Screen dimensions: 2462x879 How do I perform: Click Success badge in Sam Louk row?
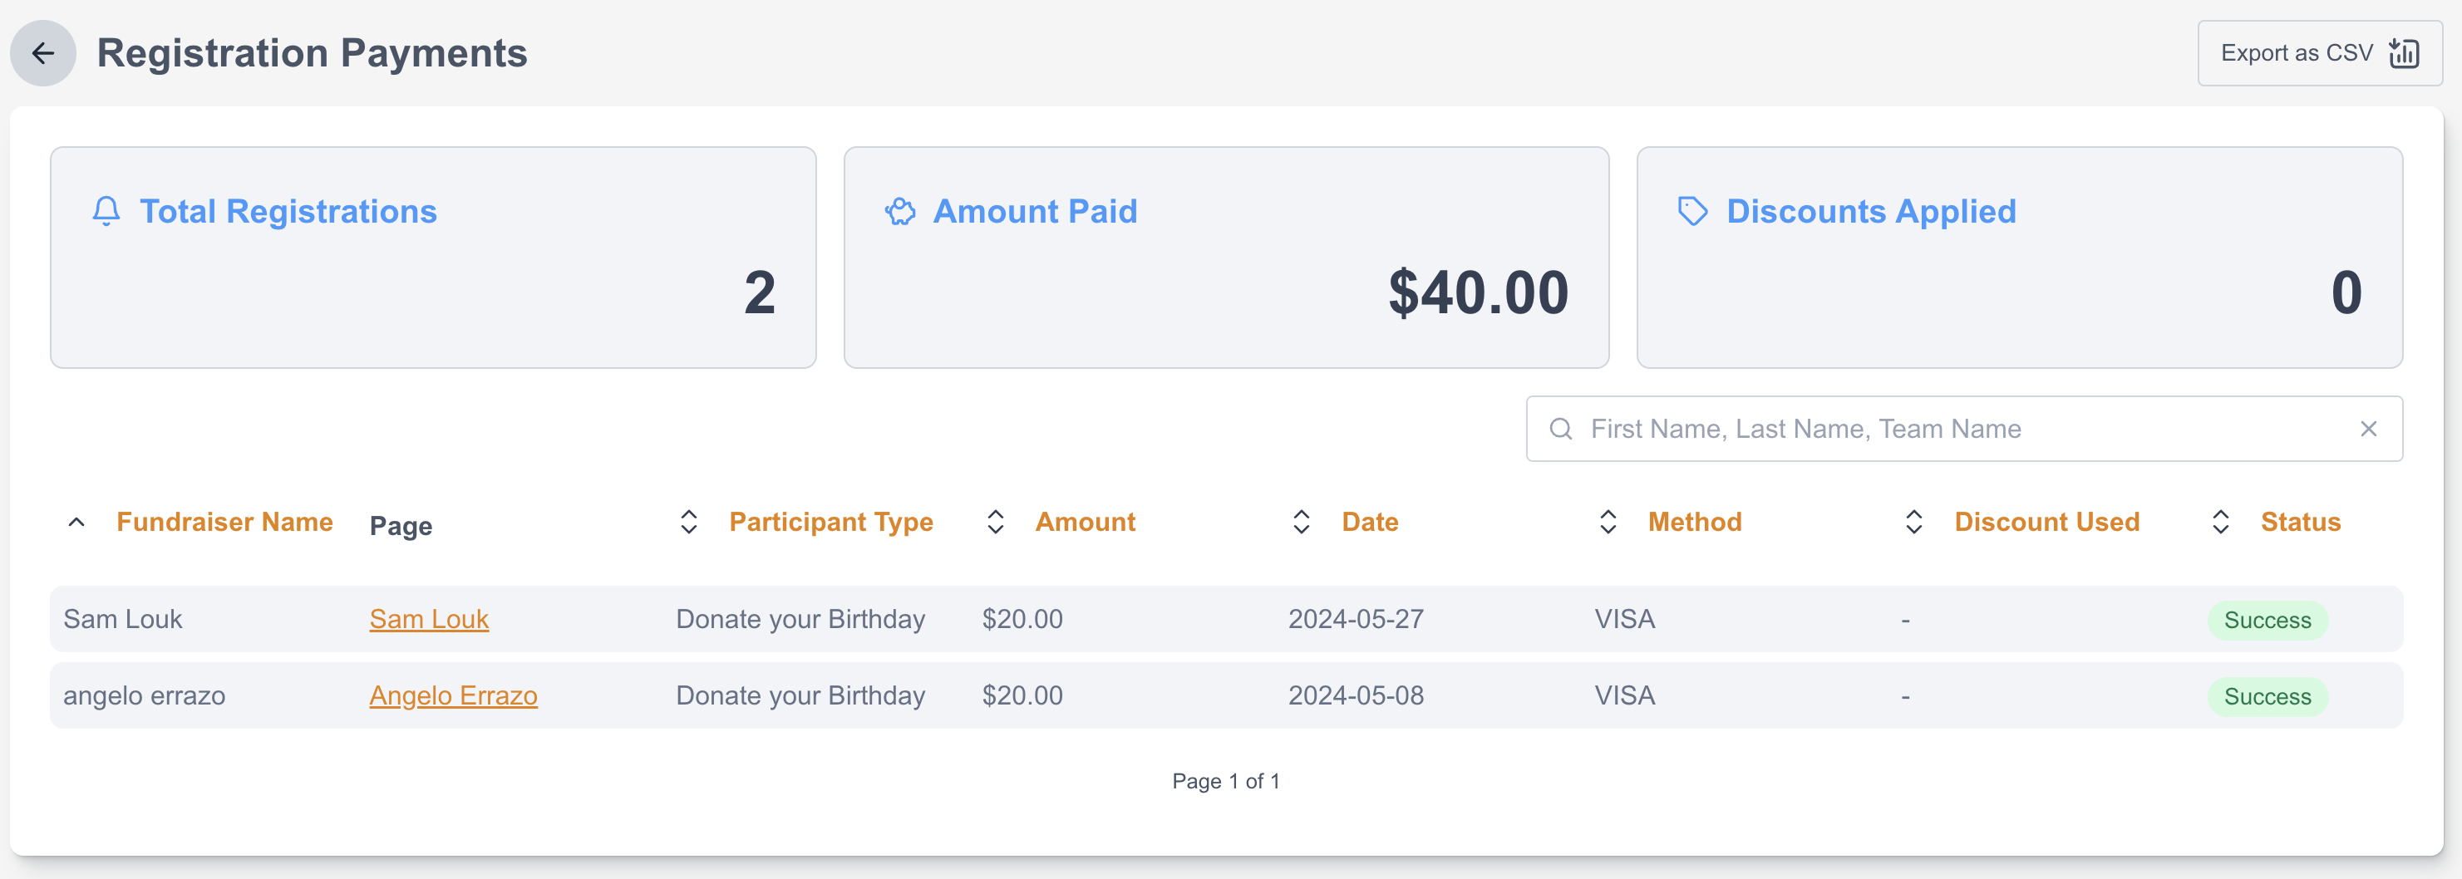[2266, 620]
